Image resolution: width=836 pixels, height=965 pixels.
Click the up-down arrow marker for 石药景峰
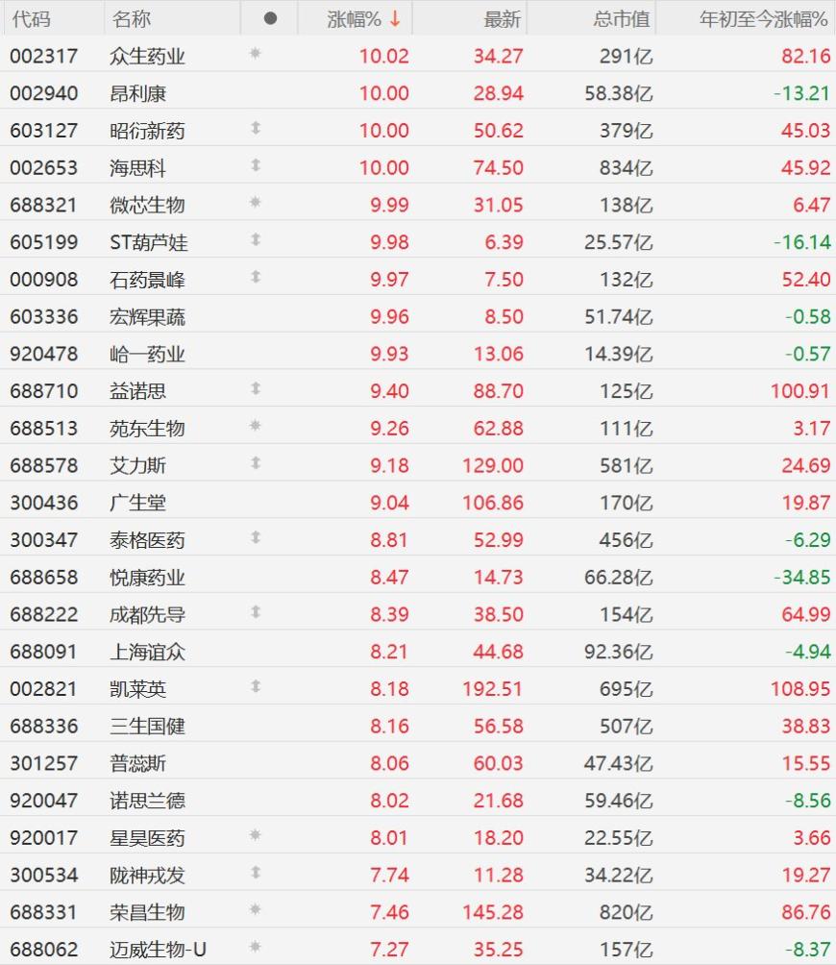point(256,277)
